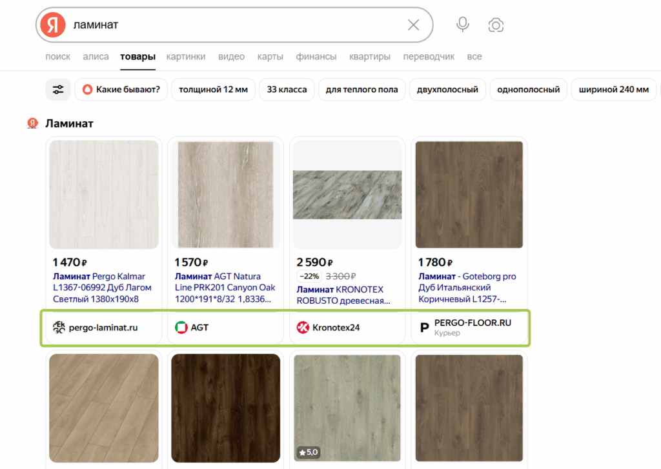
Task: Open 'Ламинат KRONOTEX ROBUSTO' product link
Action: coord(343,295)
